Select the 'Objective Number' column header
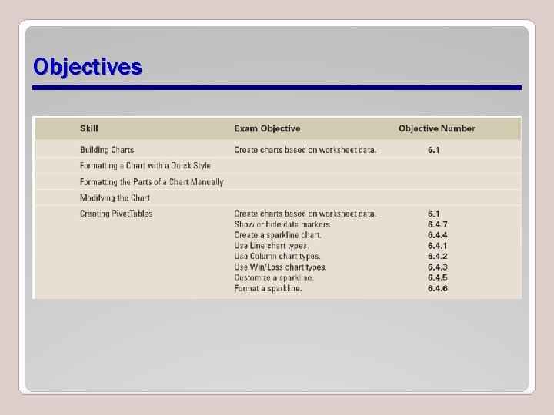Viewport: 554px width, 415px height. (437, 128)
